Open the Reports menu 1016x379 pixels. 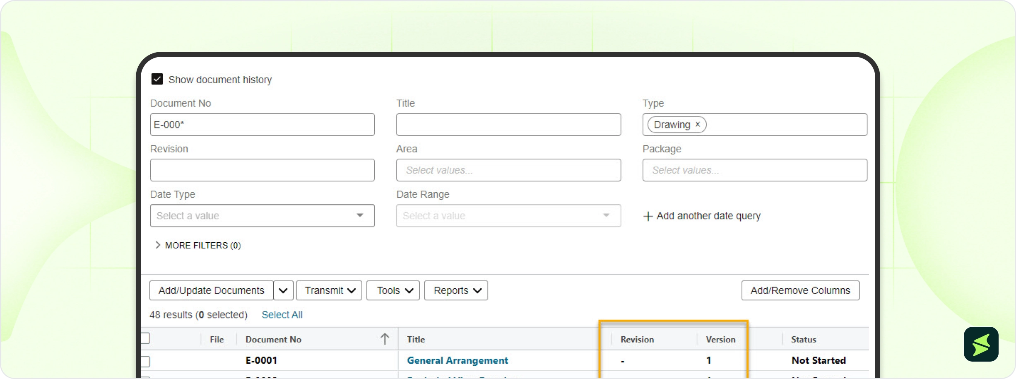tap(456, 290)
